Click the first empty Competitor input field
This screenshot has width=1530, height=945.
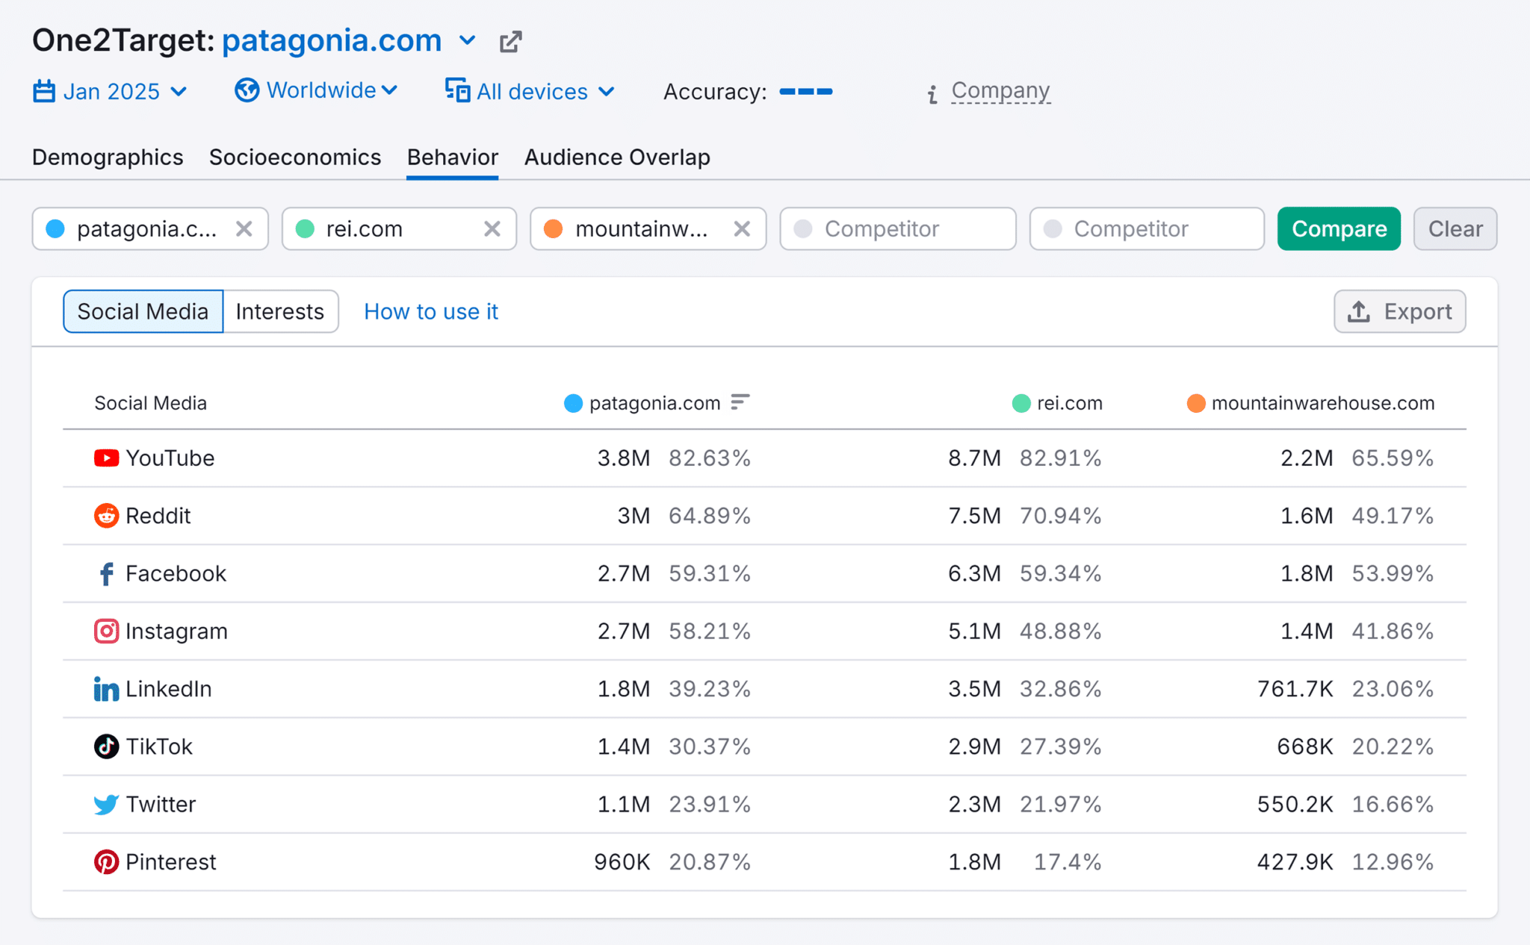[897, 228]
